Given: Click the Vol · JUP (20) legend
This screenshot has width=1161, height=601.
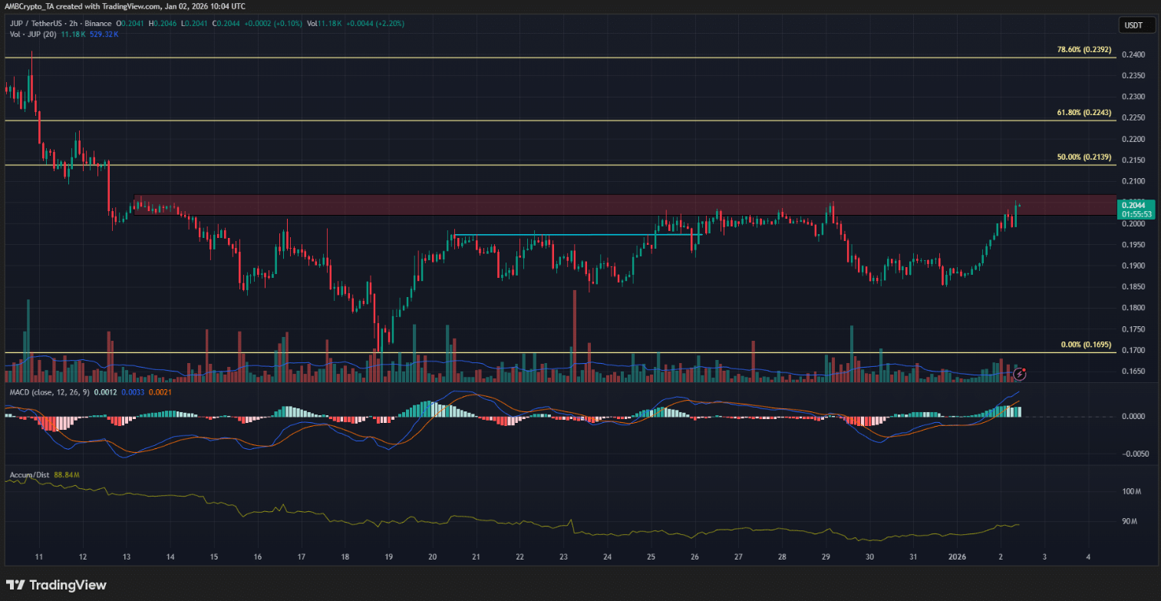Looking at the screenshot, I should pos(35,35).
